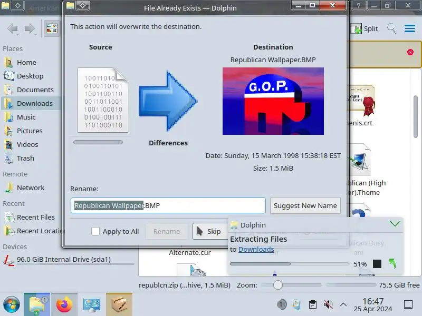Click the system settings taskbar icon
Image resolution: width=422 pixels, height=316 pixels.
pyautogui.click(x=91, y=304)
